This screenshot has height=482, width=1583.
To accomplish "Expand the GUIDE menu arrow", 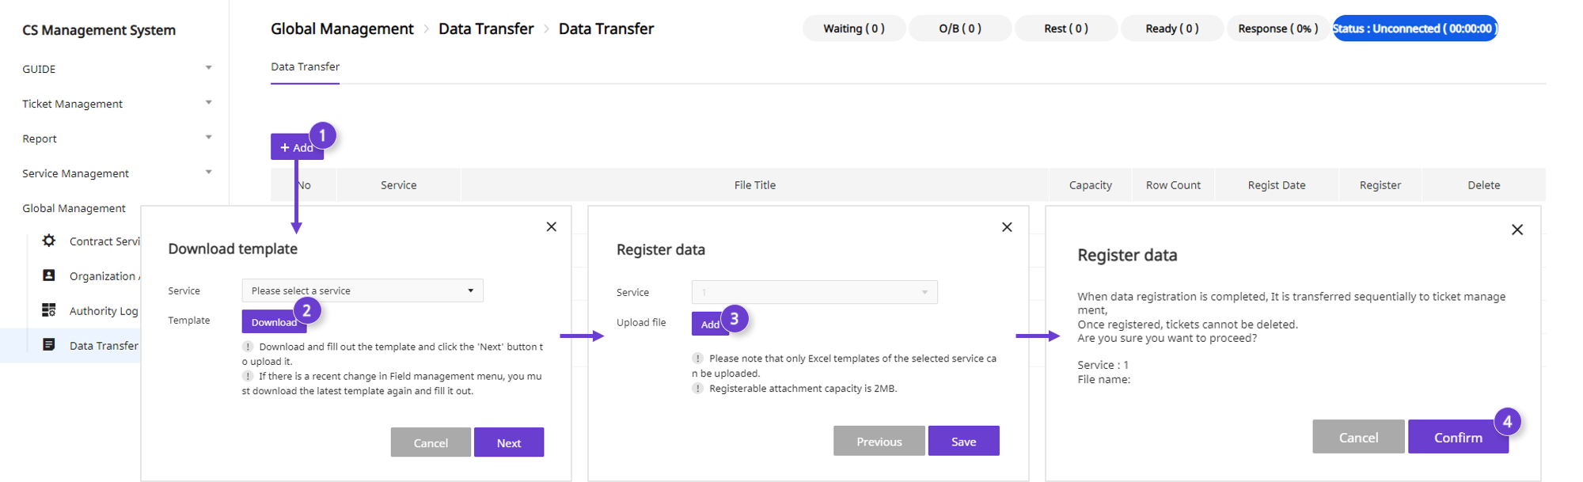I will pyautogui.click(x=209, y=68).
